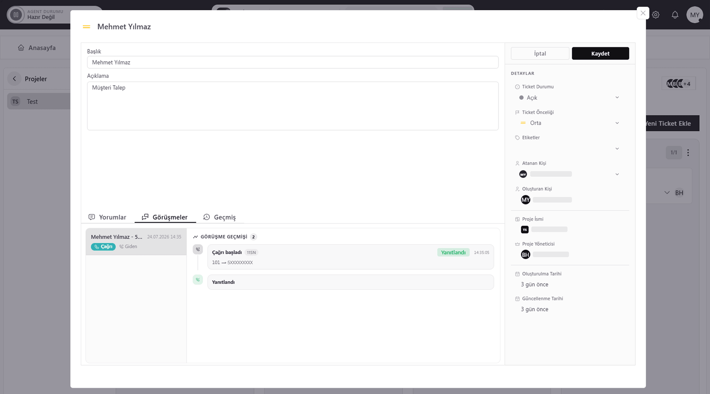Image resolution: width=710 pixels, height=394 pixels.
Task: Open settings gear icon in top bar
Action: click(x=656, y=15)
